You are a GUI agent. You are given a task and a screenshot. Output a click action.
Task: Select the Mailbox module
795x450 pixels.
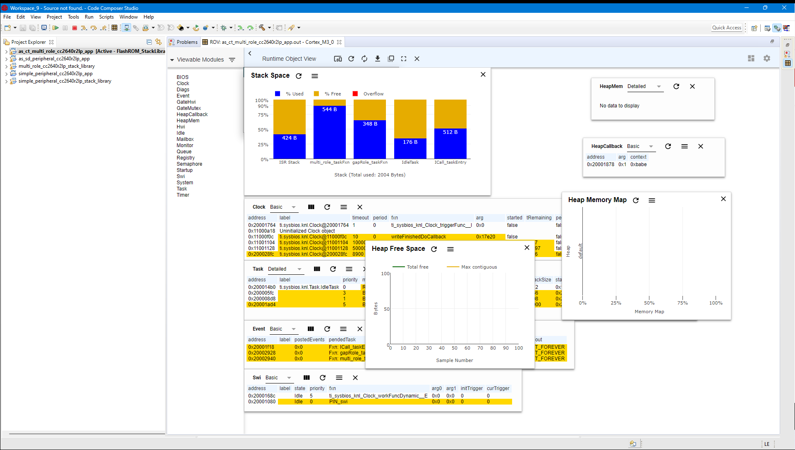[185, 139]
